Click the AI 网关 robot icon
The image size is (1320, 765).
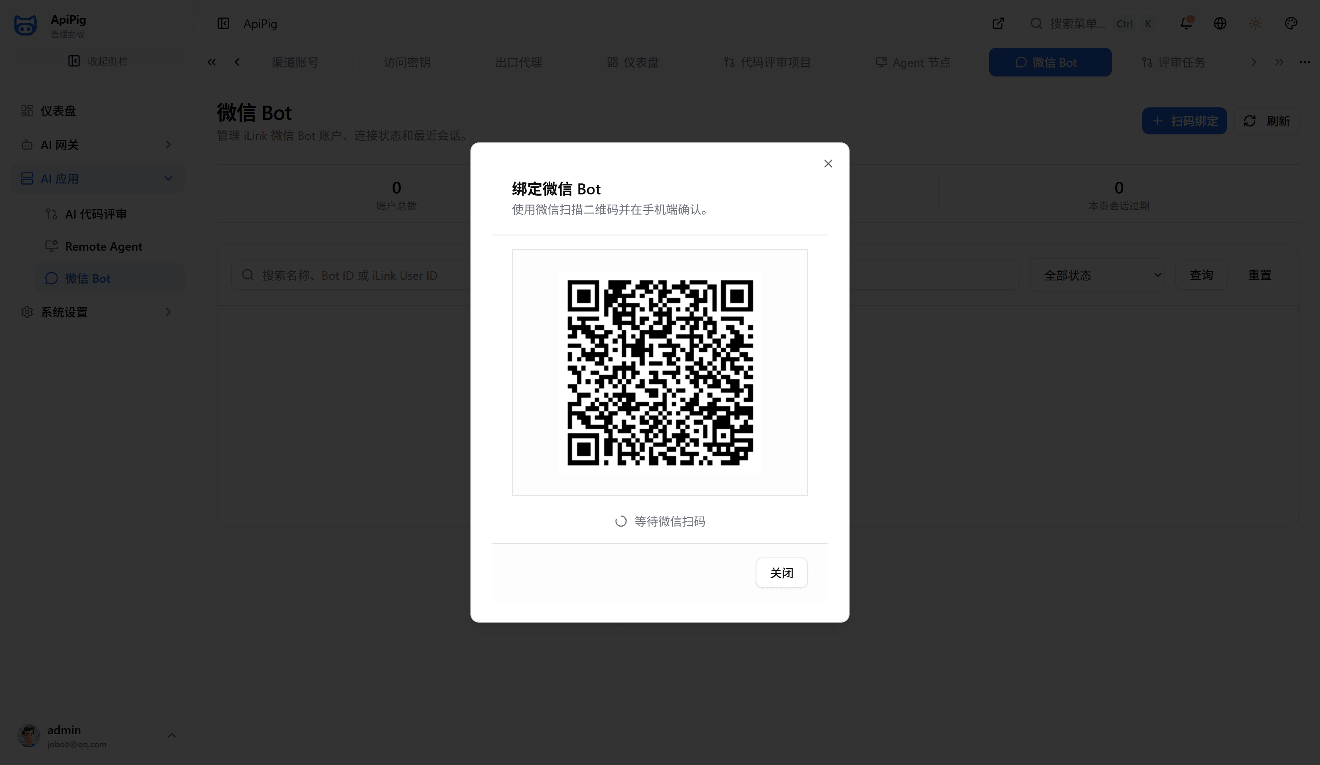tap(27, 145)
